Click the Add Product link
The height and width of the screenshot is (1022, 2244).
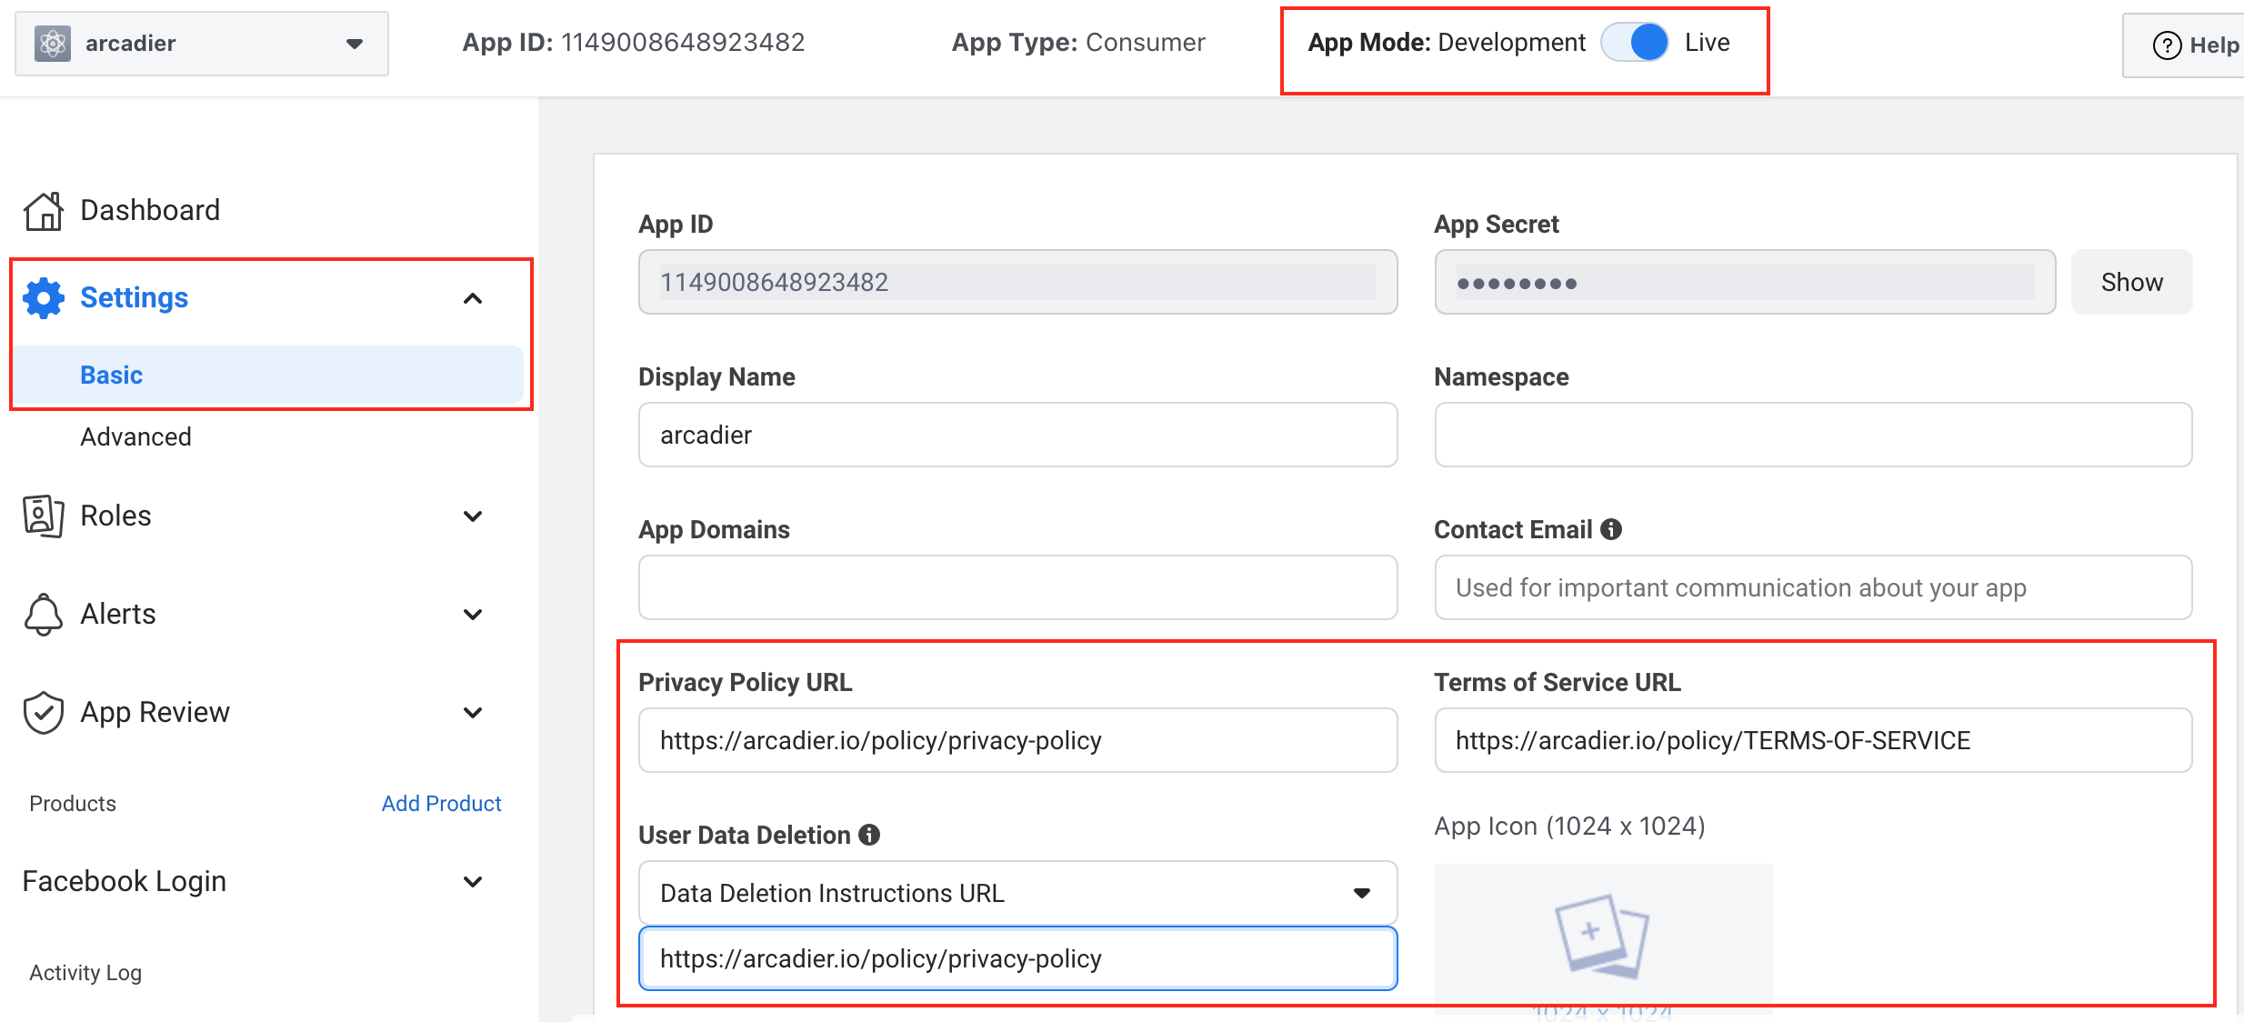441,804
